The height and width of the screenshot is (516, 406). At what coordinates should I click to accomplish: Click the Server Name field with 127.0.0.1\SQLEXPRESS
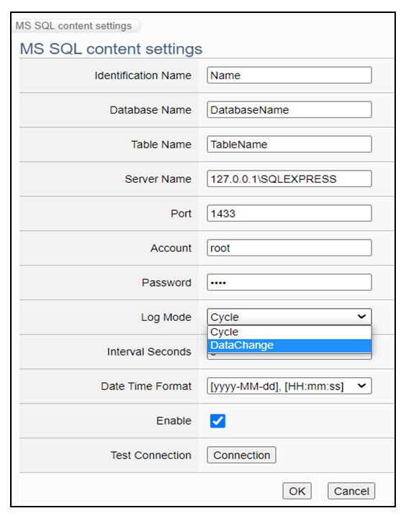pyautogui.click(x=289, y=178)
